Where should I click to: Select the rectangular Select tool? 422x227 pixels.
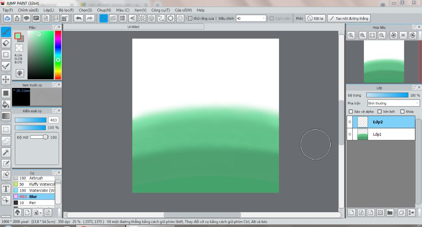click(6, 130)
